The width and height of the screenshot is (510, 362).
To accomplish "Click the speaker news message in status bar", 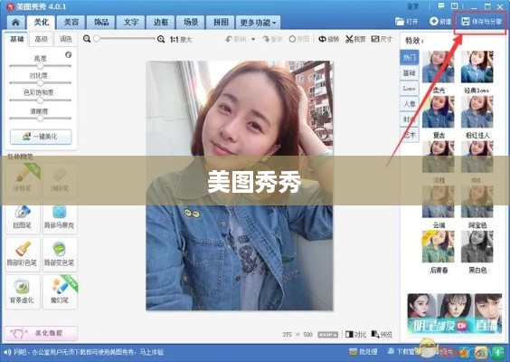I will [83, 352].
